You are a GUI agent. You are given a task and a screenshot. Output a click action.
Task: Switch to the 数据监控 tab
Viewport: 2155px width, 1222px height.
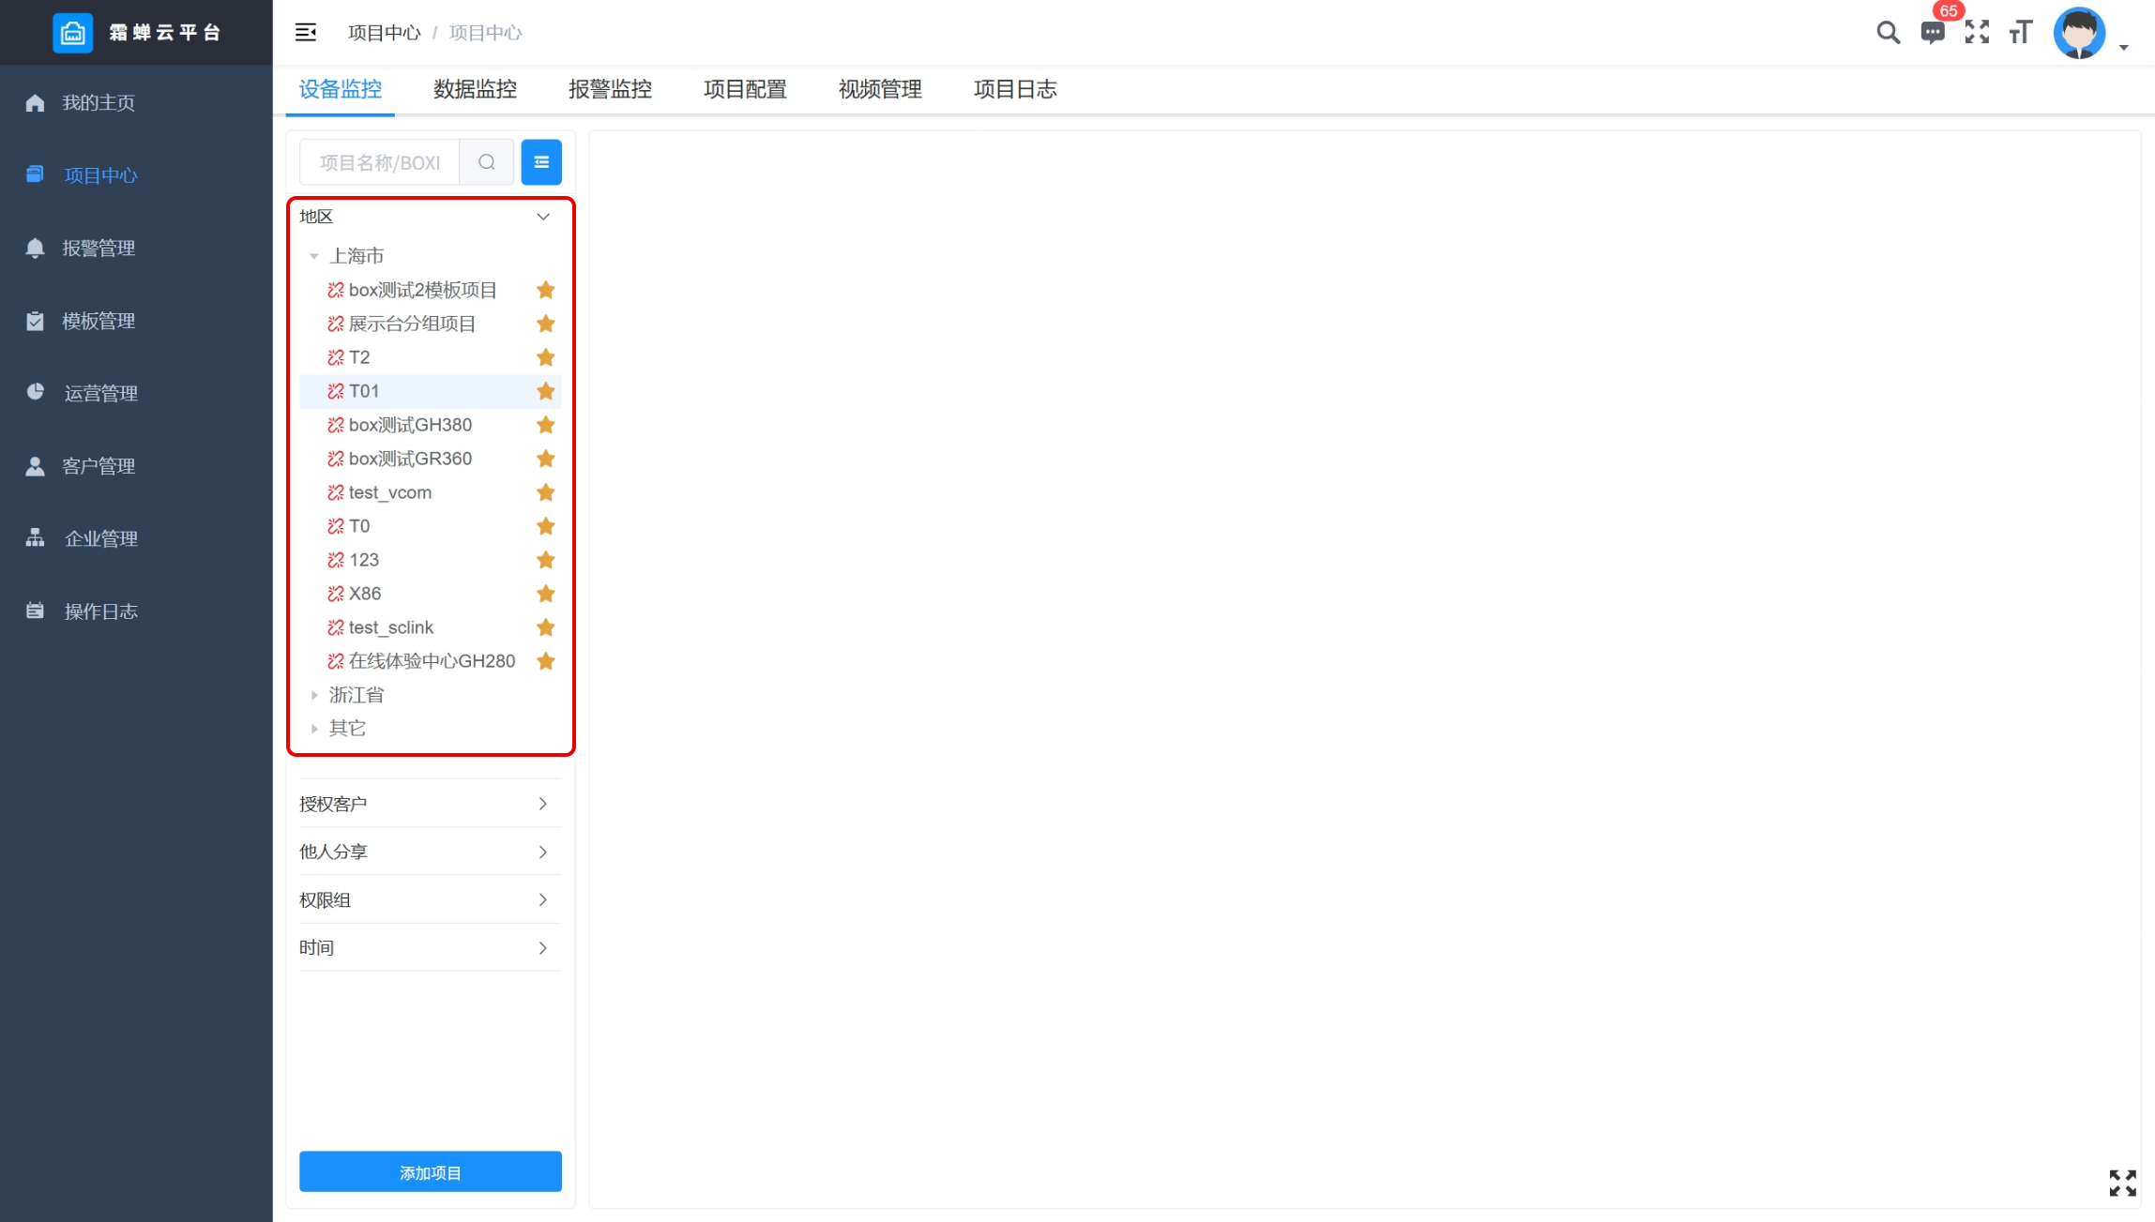(x=476, y=89)
